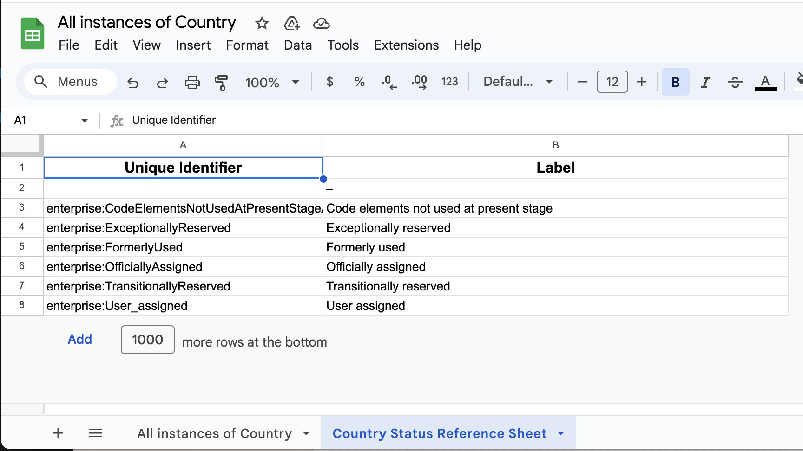Toggle bold formatting
Image resolution: width=803 pixels, height=451 pixels.
(x=675, y=82)
